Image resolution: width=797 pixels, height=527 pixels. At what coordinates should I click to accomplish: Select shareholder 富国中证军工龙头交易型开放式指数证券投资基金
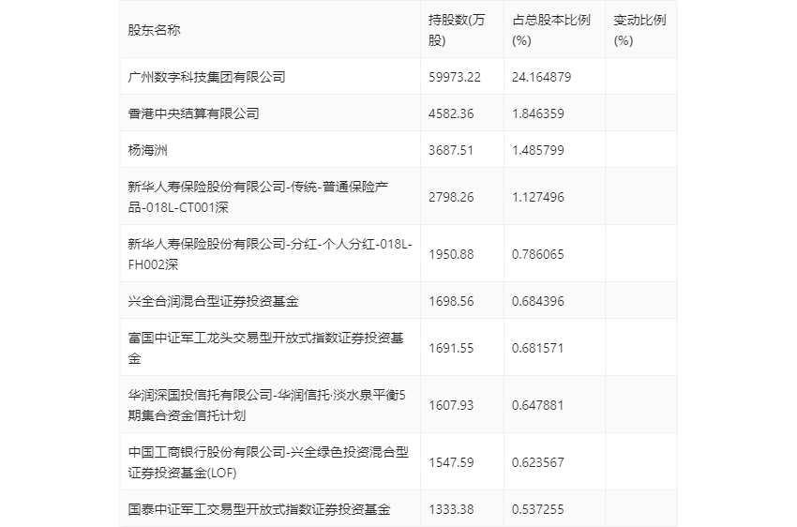266,348
